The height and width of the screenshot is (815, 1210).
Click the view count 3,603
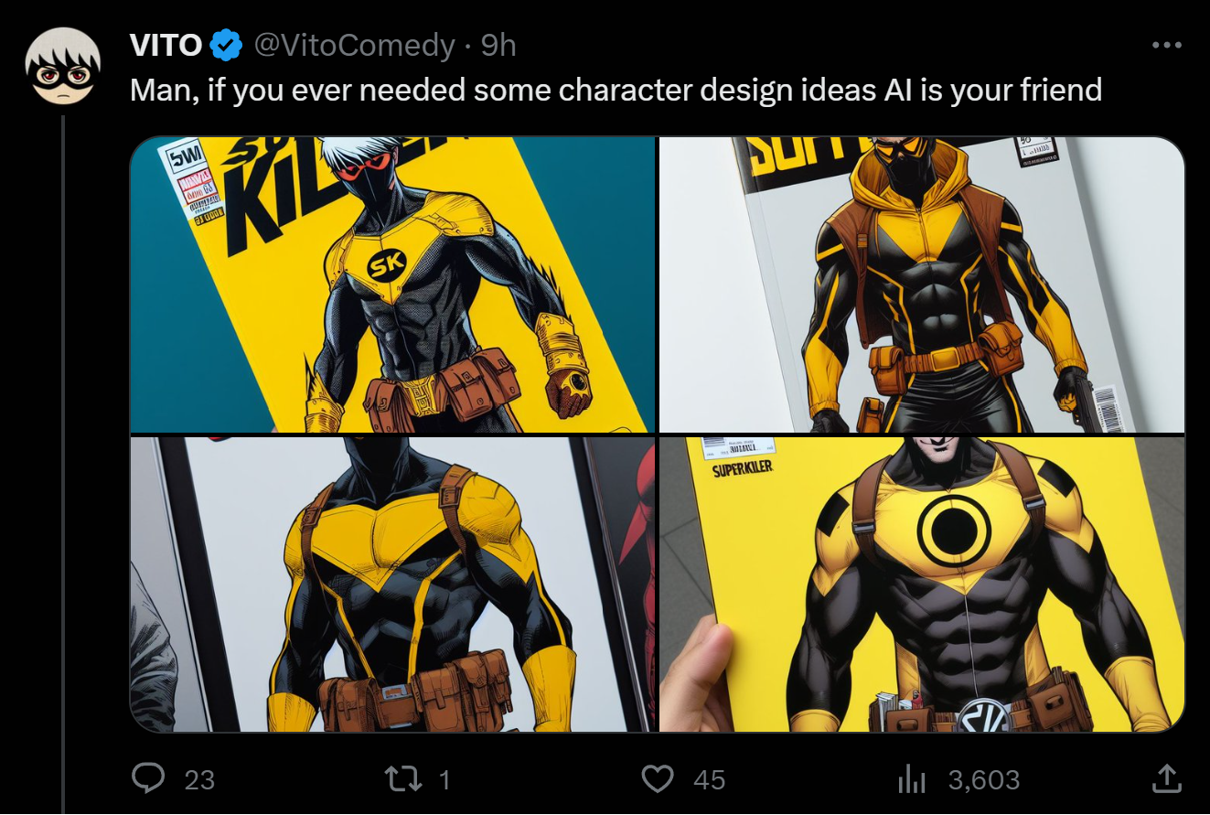tap(984, 779)
